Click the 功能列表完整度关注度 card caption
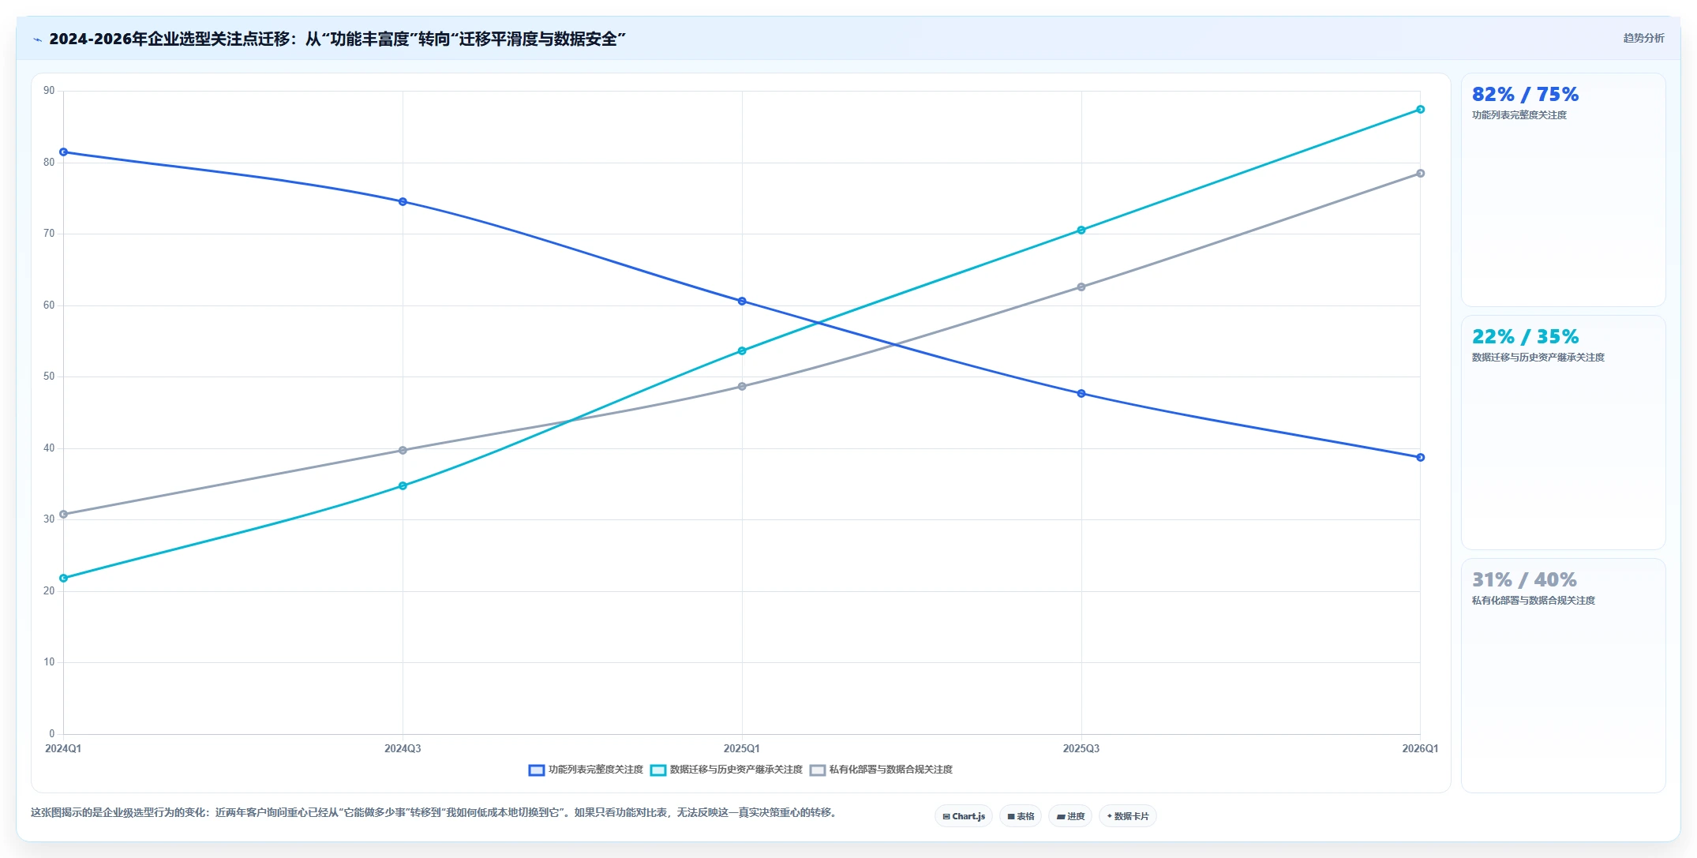The width and height of the screenshot is (1697, 858). click(x=1519, y=115)
